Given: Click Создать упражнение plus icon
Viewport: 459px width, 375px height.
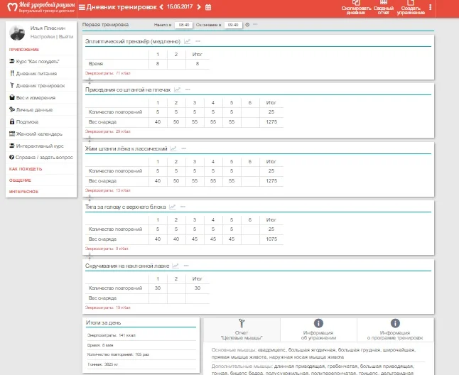Looking at the screenshot, I should click(412, 4).
